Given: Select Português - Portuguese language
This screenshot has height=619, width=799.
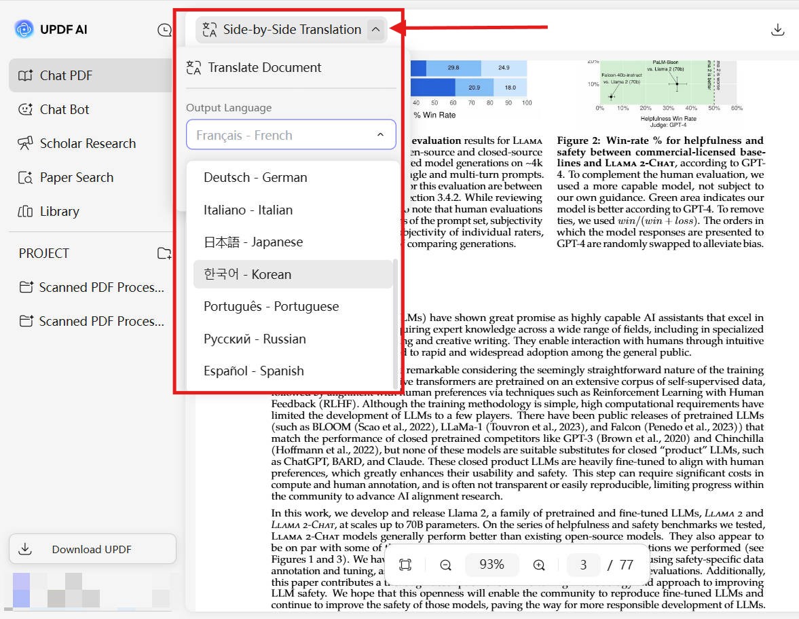Looking at the screenshot, I should coord(293,306).
